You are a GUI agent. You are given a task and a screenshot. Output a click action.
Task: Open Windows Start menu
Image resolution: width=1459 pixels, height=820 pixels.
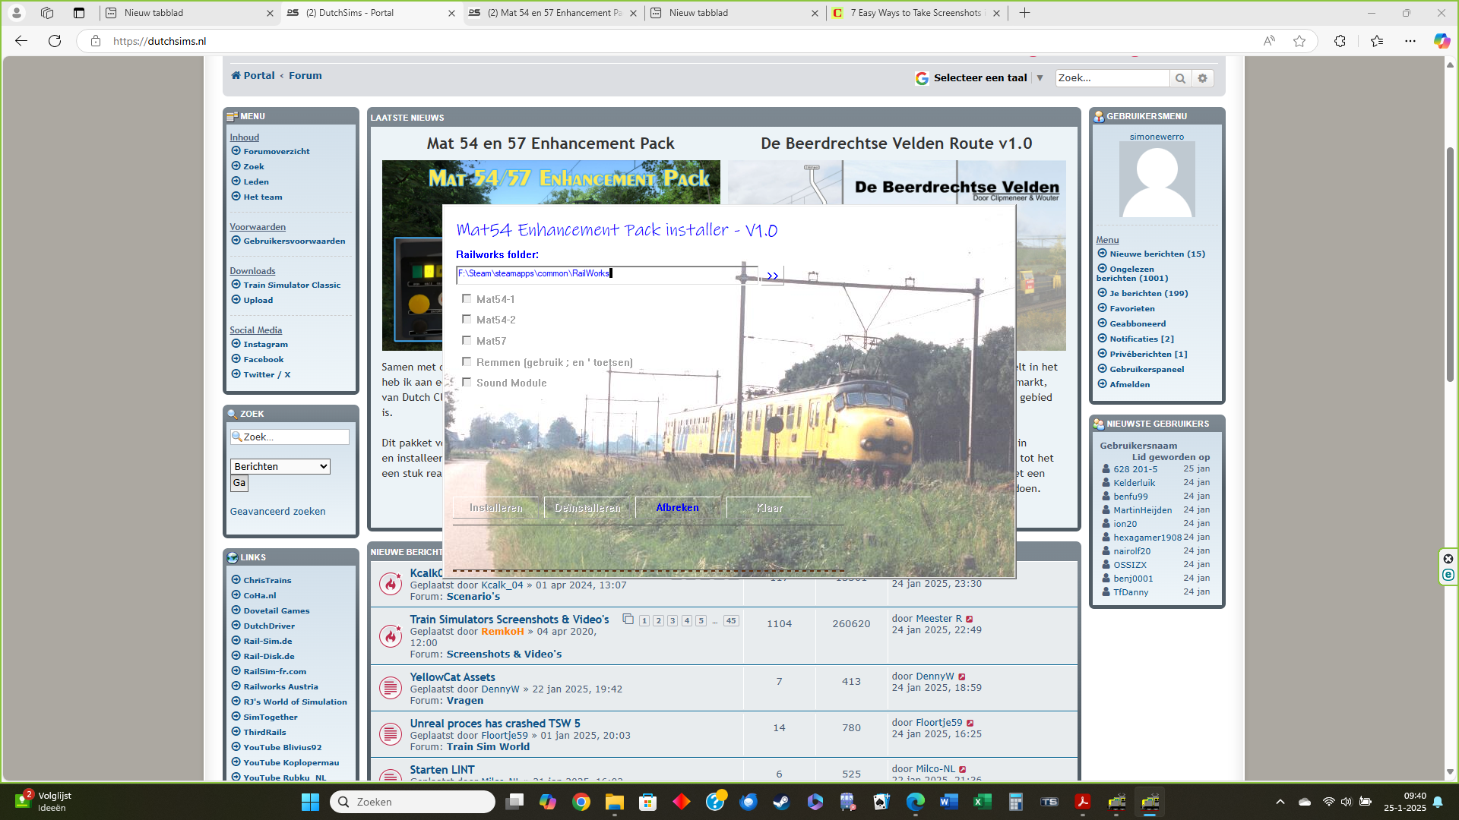click(310, 802)
